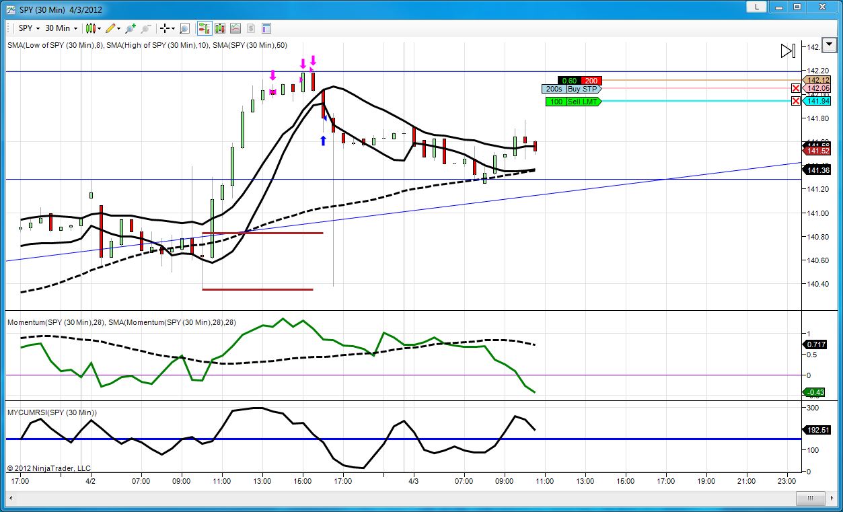Screen dimensions: 843x512
Task: Click the 141.52 last price marker
Action: pyautogui.click(x=817, y=151)
